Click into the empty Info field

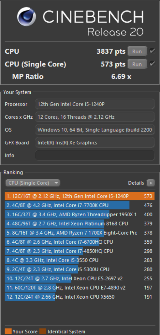(95, 155)
